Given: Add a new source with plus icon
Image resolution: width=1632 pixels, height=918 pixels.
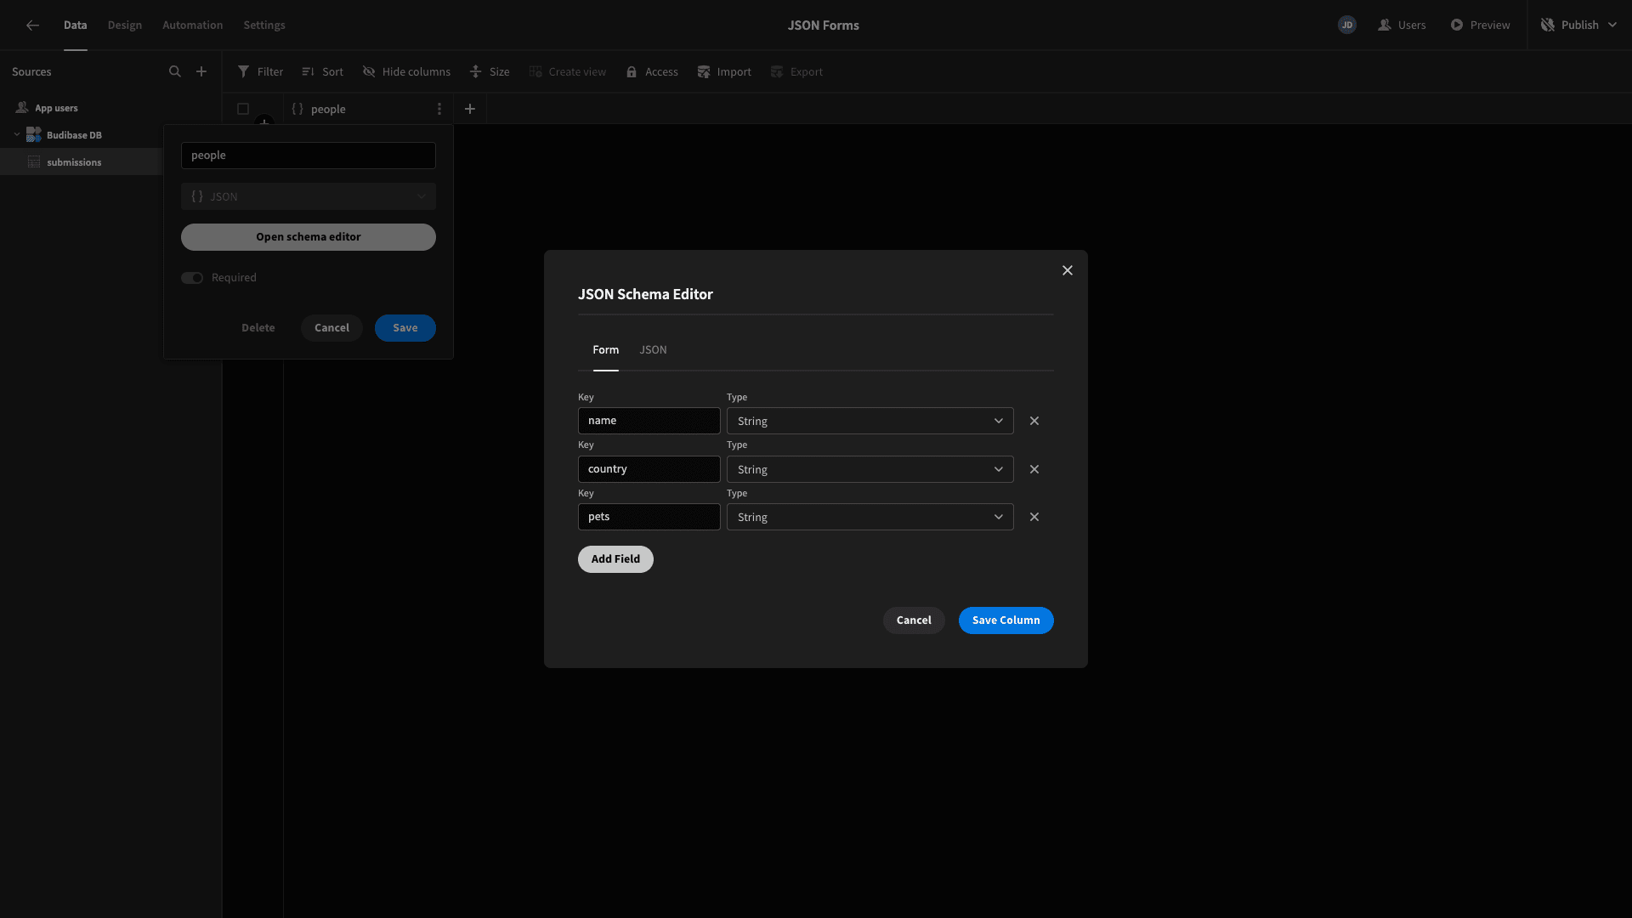Looking at the screenshot, I should click(201, 71).
